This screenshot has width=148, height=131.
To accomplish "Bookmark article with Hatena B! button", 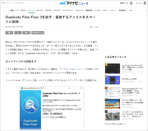I will (x=26, y=33).
